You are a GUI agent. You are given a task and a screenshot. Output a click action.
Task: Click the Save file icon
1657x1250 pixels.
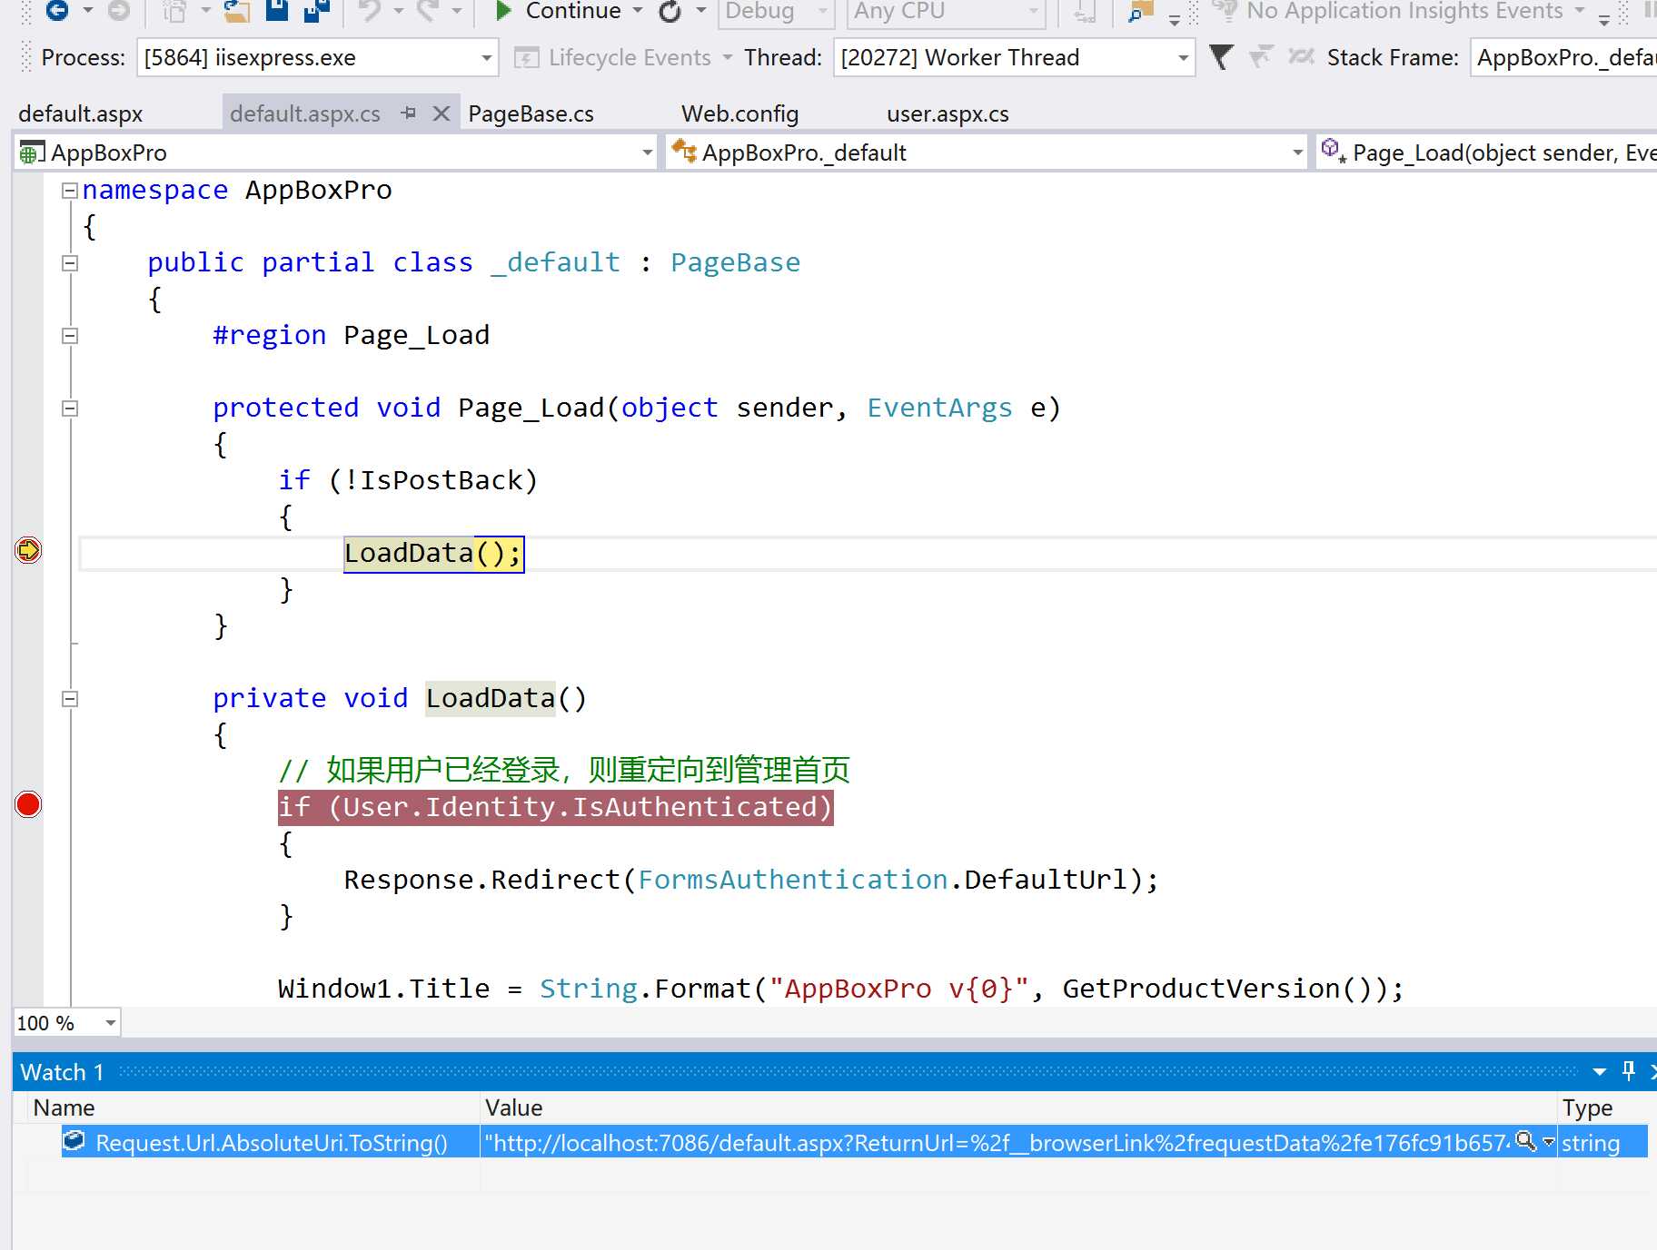point(277,10)
